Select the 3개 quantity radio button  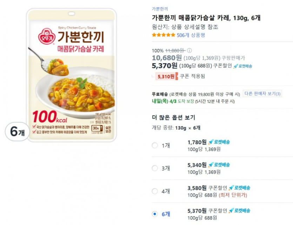point(155,168)
